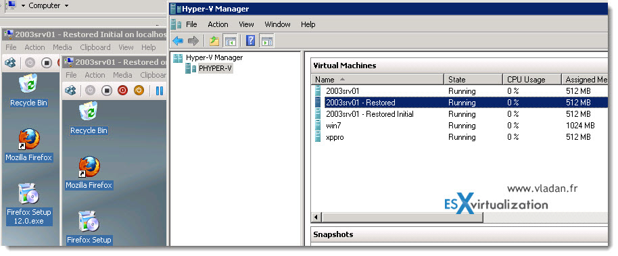Click the Forward arrow in Hyper-V Manager toolbar
Screen dimensions: 618x256
[x=193, y=41]
